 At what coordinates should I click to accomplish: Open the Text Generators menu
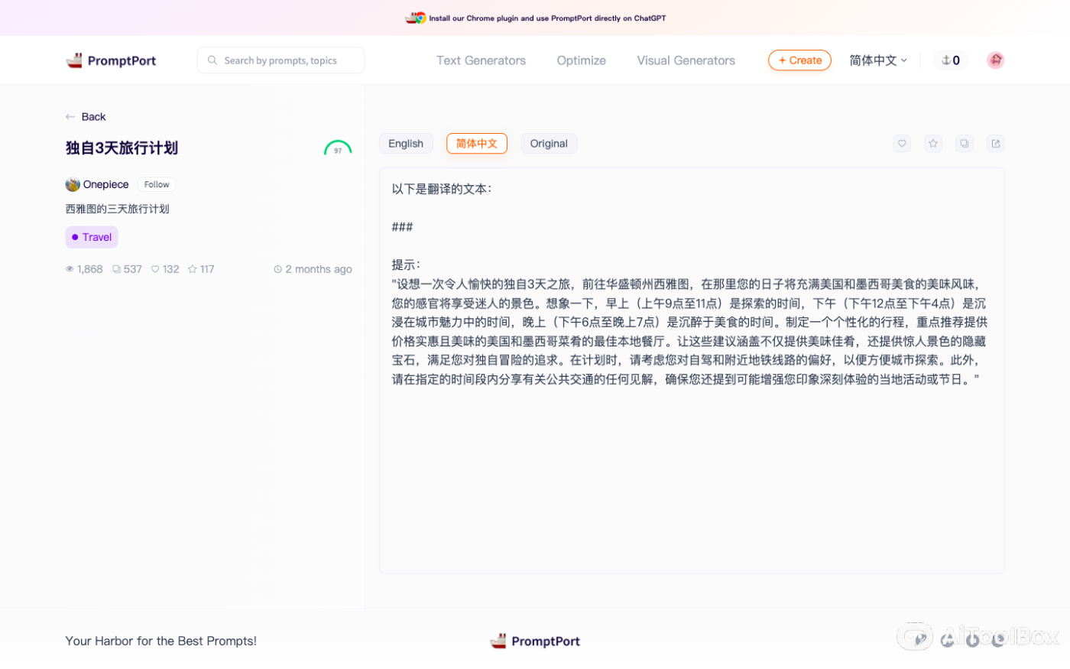(481, 60)
